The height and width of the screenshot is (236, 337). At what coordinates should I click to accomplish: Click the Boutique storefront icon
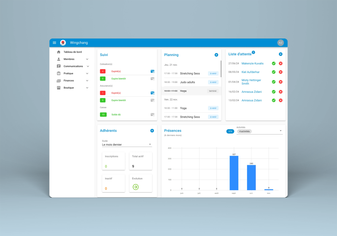tap(58, 88)
